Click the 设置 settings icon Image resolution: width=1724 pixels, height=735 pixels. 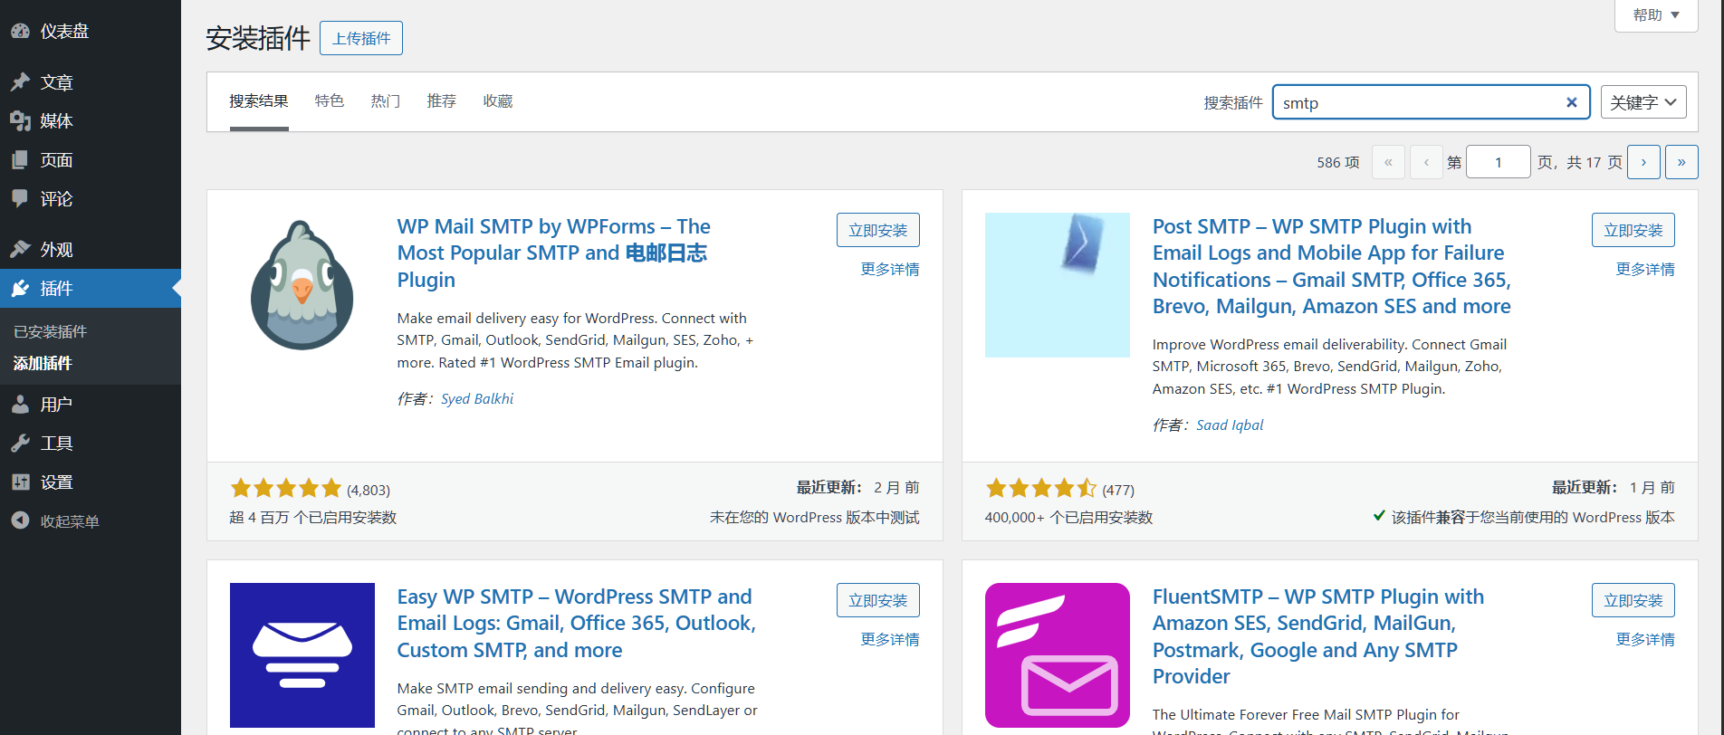(21, 482)
